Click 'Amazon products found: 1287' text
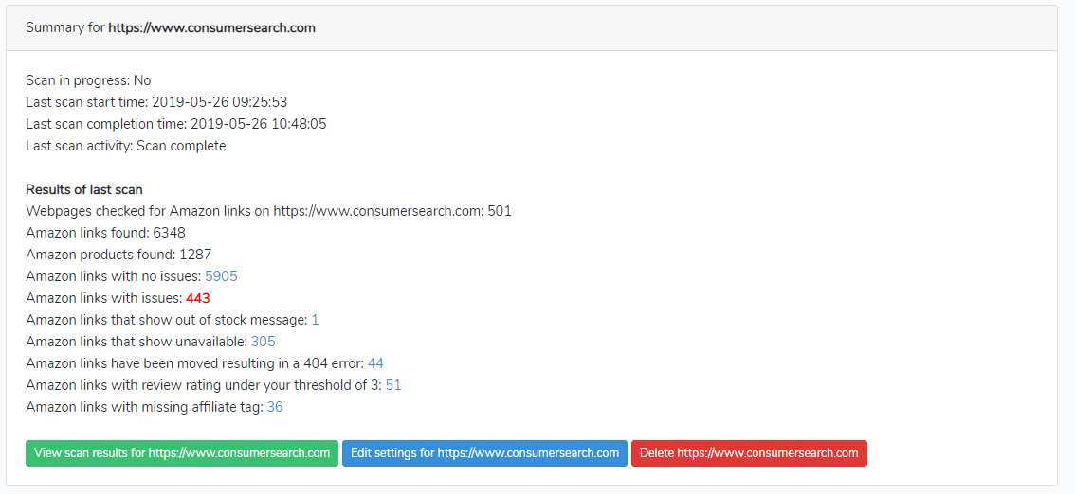This screenshot has height=494, width=1075. click(x=118, y=255)
